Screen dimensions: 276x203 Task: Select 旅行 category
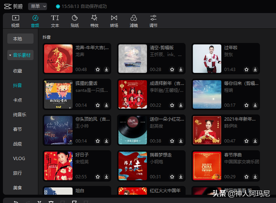pyautogui.click(x=17, y=173)
